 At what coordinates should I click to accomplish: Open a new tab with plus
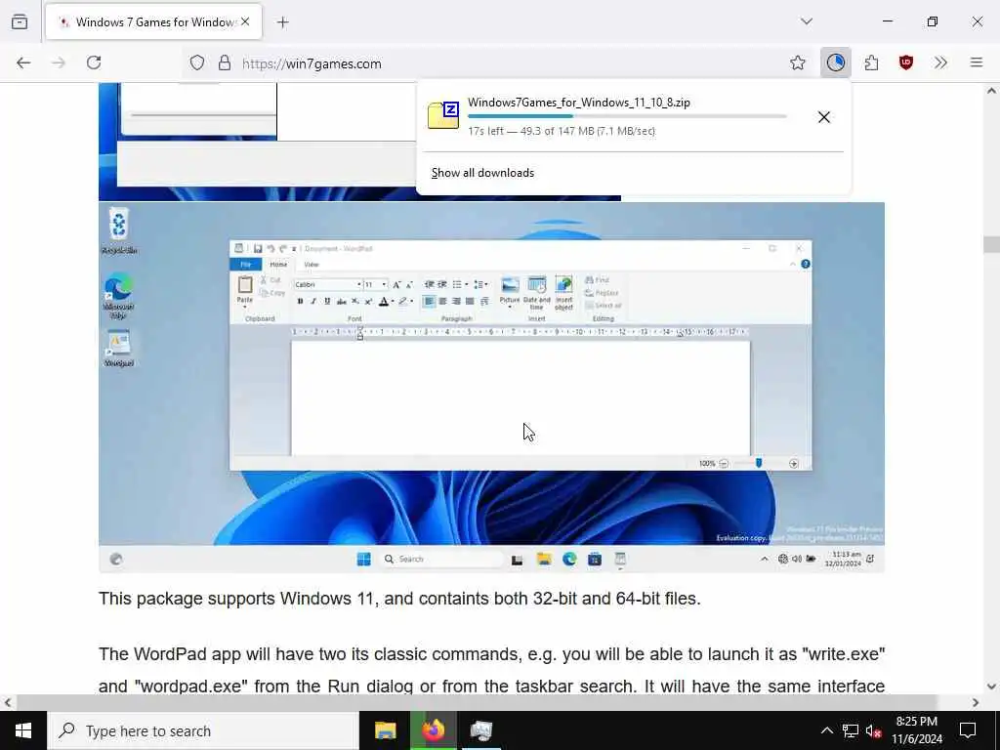(283, 22)
